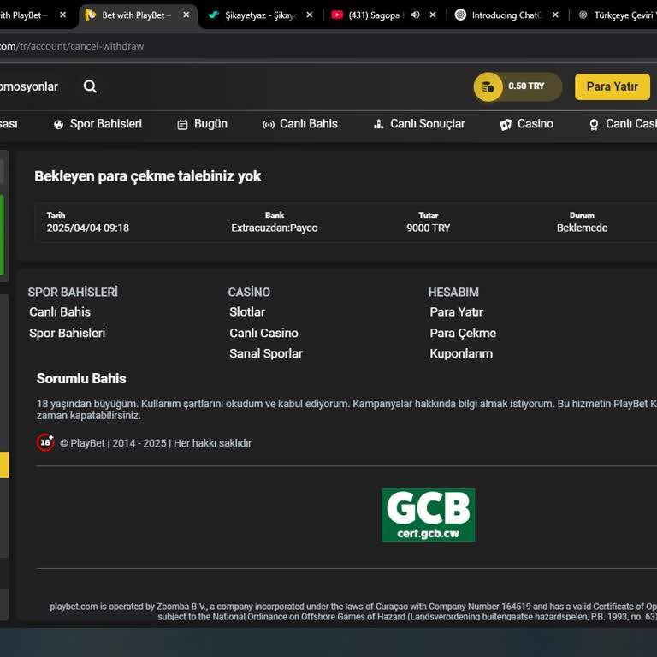This screenshot has width=657, height=657.
Task: Click footer link Canlı Bahis
Action: (x=60, y=311)
